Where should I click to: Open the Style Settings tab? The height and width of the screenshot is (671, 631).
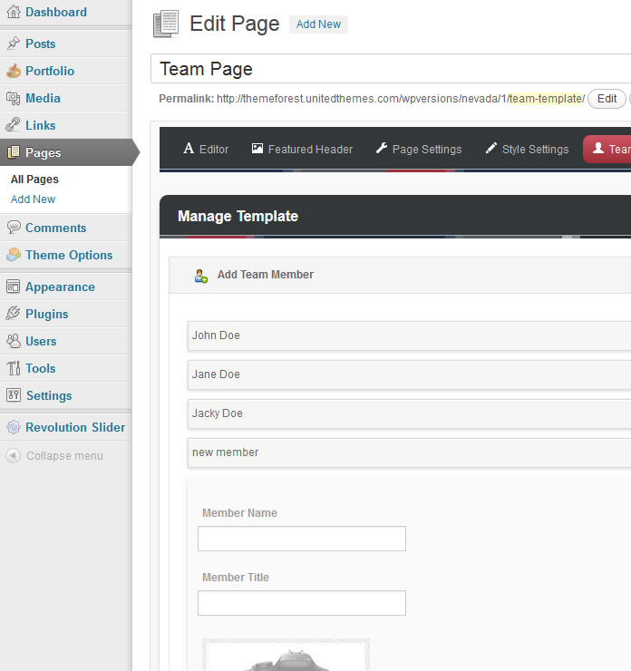click(x=527, y=149)
